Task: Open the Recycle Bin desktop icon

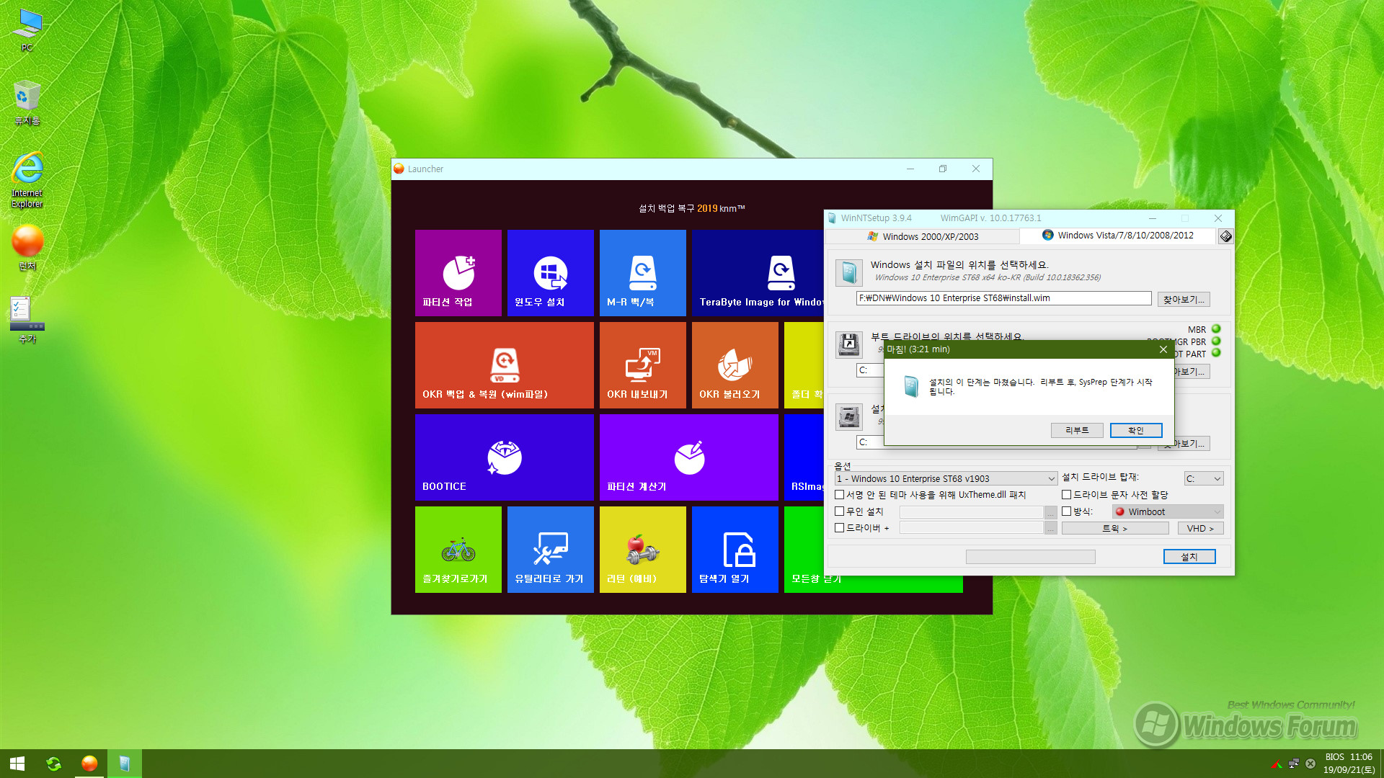Action: click(27, 103)
